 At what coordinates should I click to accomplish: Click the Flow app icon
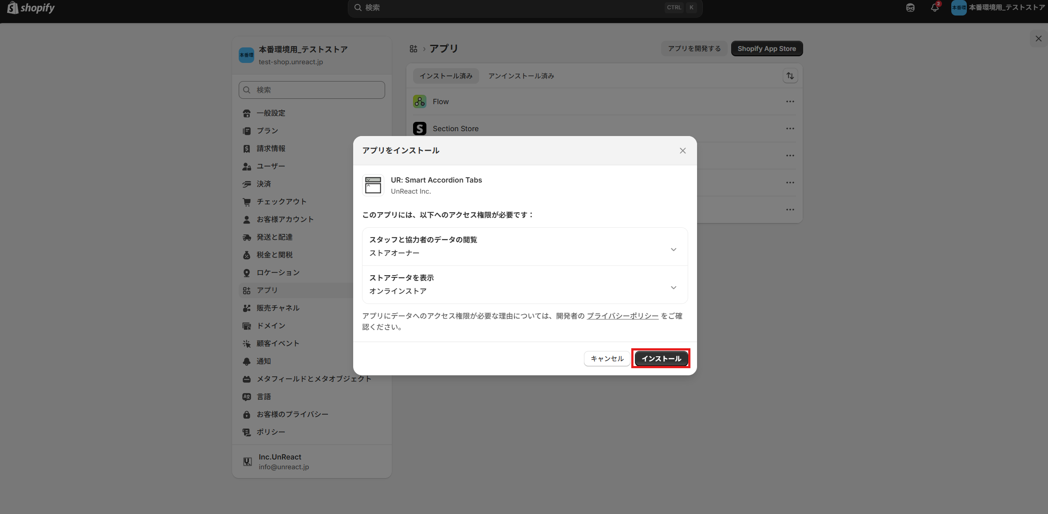coord(419,101)
